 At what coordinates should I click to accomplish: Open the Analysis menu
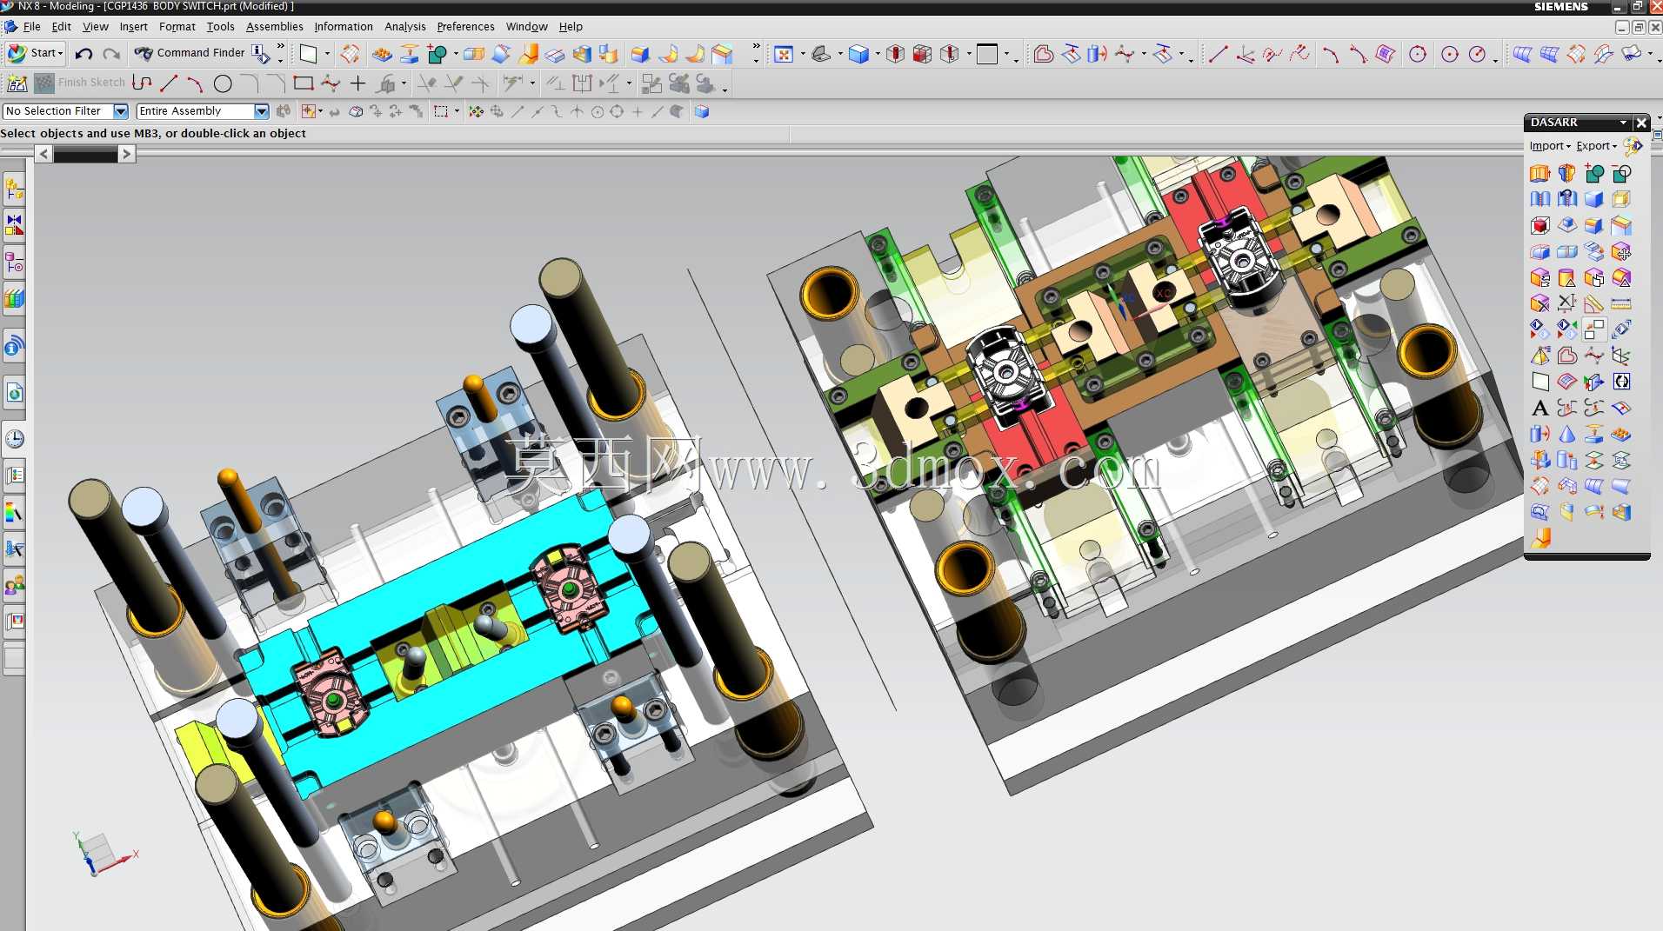click(405, 27)
